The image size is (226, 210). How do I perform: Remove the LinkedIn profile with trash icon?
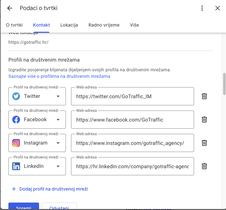(x=204, y=166)
